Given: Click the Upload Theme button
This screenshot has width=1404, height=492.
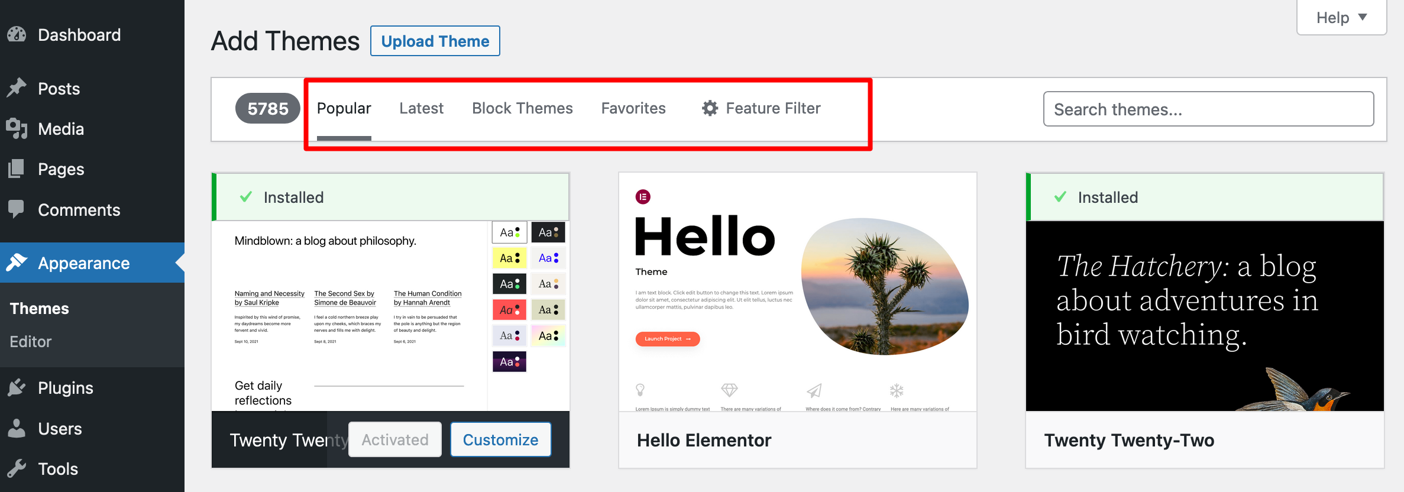Looking at the screenshot, I should coord(435,41).
